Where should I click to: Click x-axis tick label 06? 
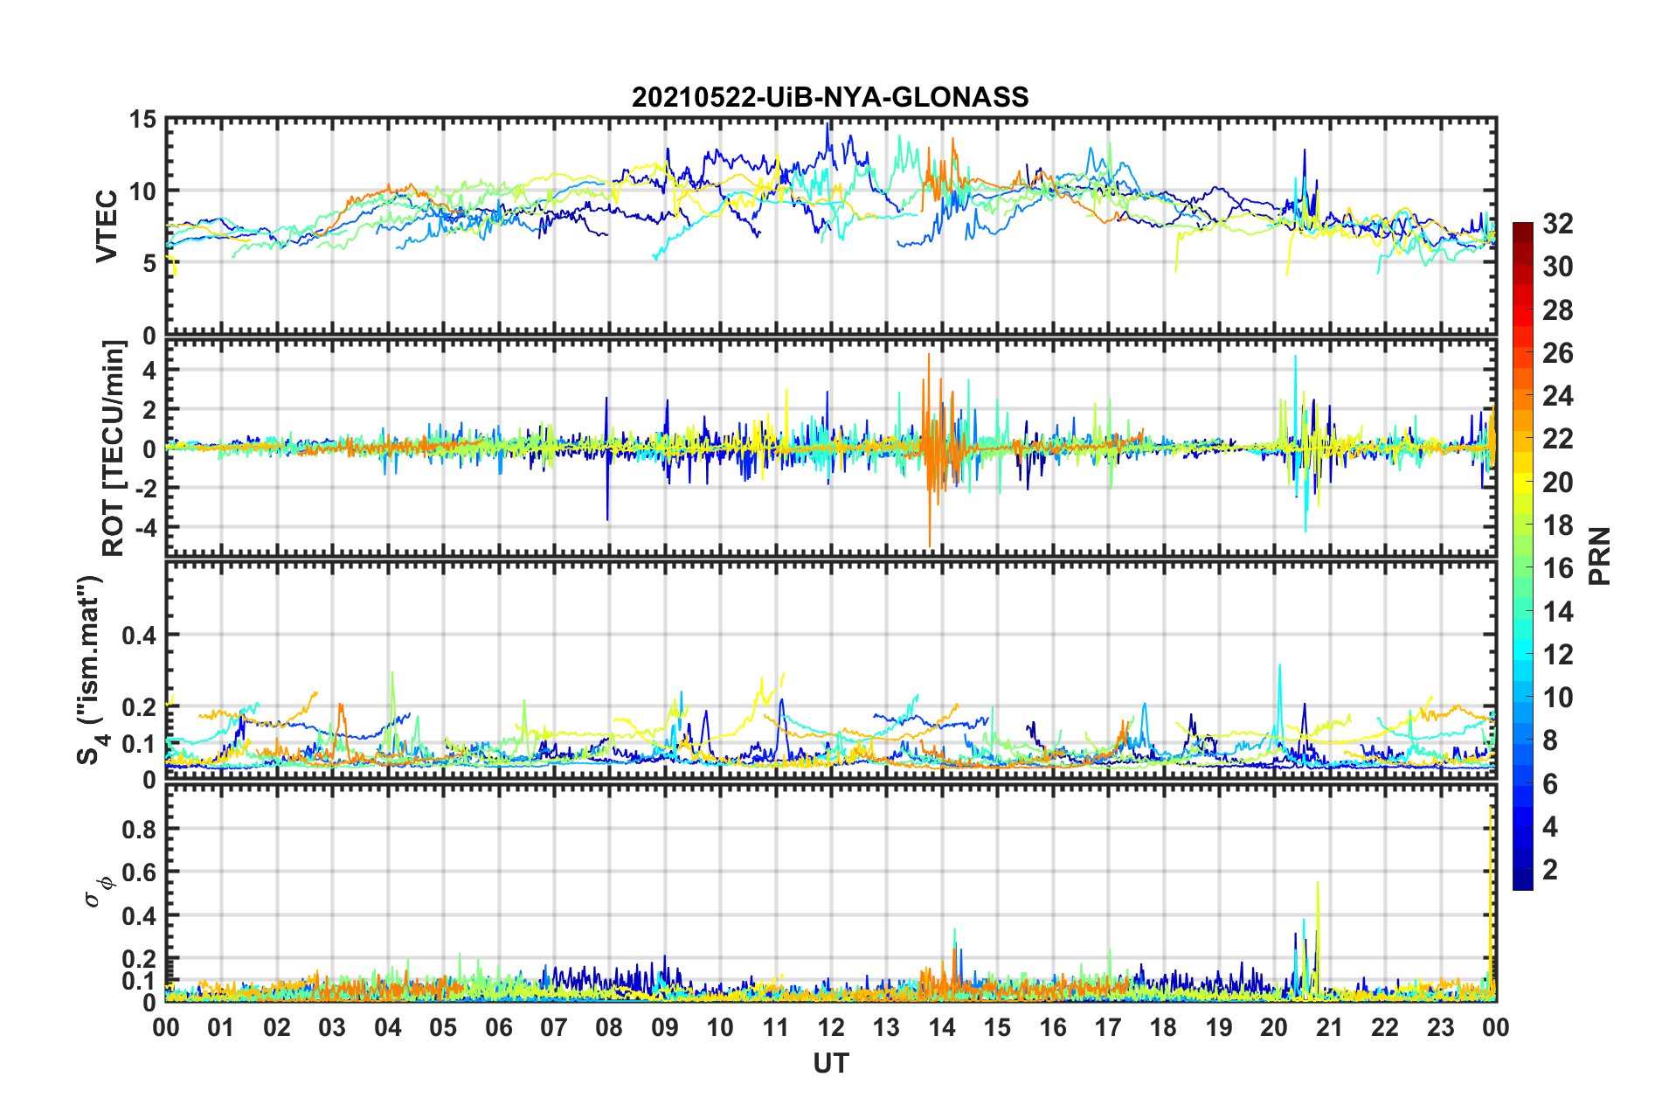point(499,1027)
